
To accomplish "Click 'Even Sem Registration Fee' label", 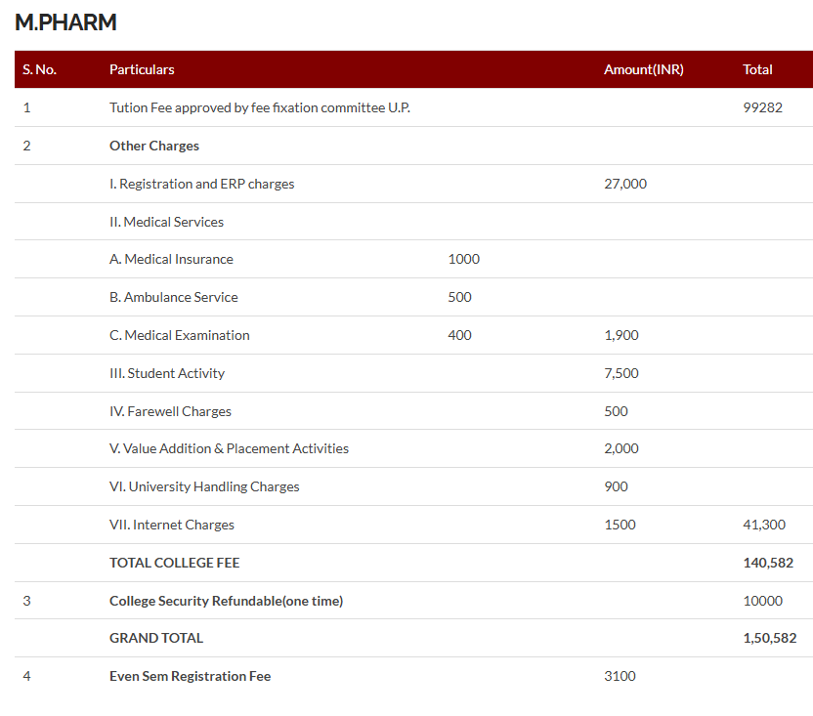I will [190, 677].
